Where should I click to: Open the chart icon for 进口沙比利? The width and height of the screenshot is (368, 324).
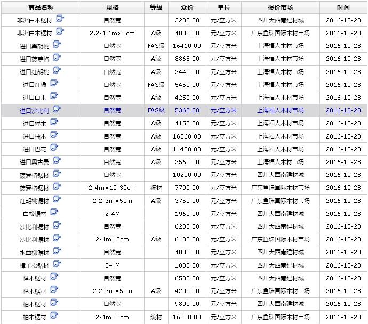pyautogui.click(x=57, y=109)
